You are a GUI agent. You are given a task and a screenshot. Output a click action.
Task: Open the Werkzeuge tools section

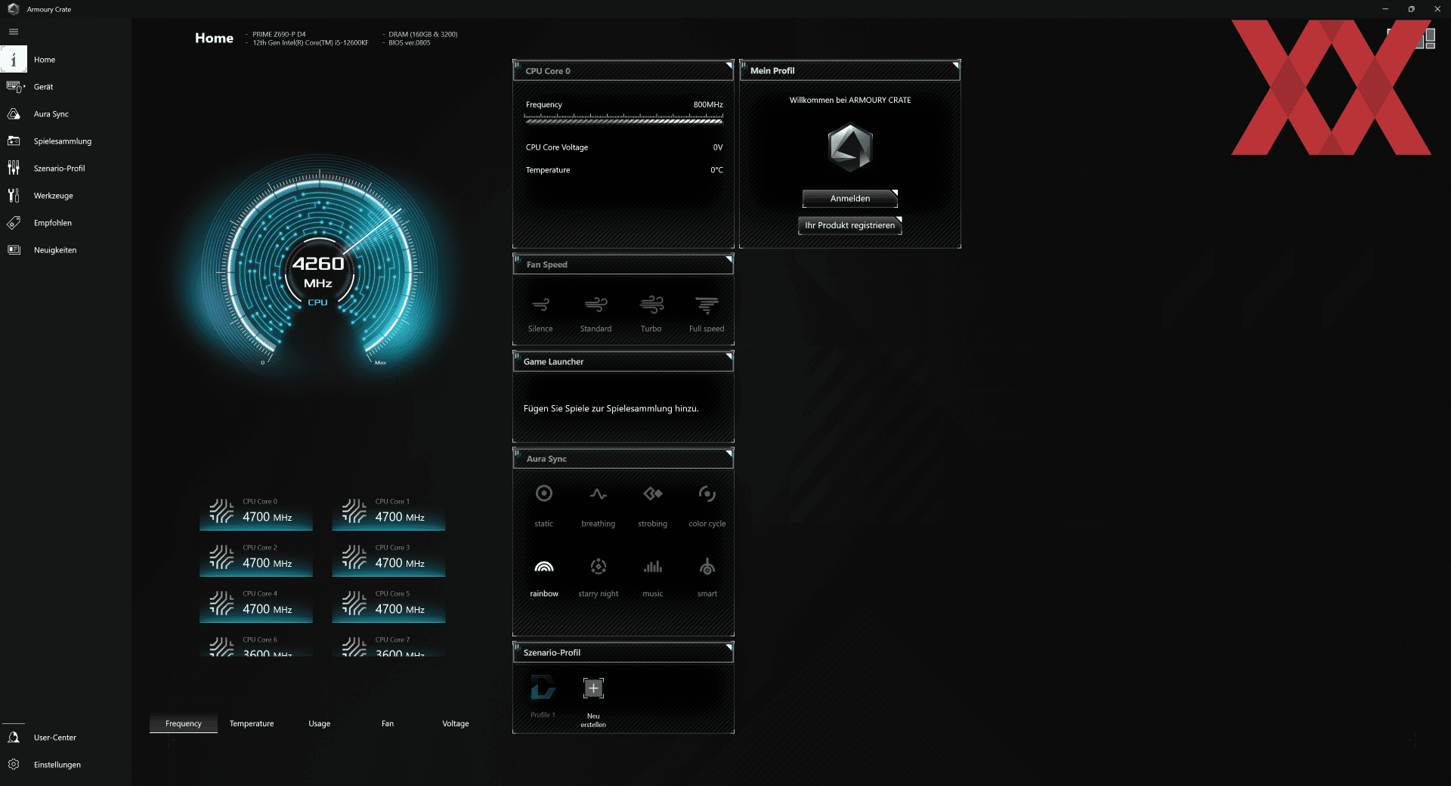tap(53, 196)
